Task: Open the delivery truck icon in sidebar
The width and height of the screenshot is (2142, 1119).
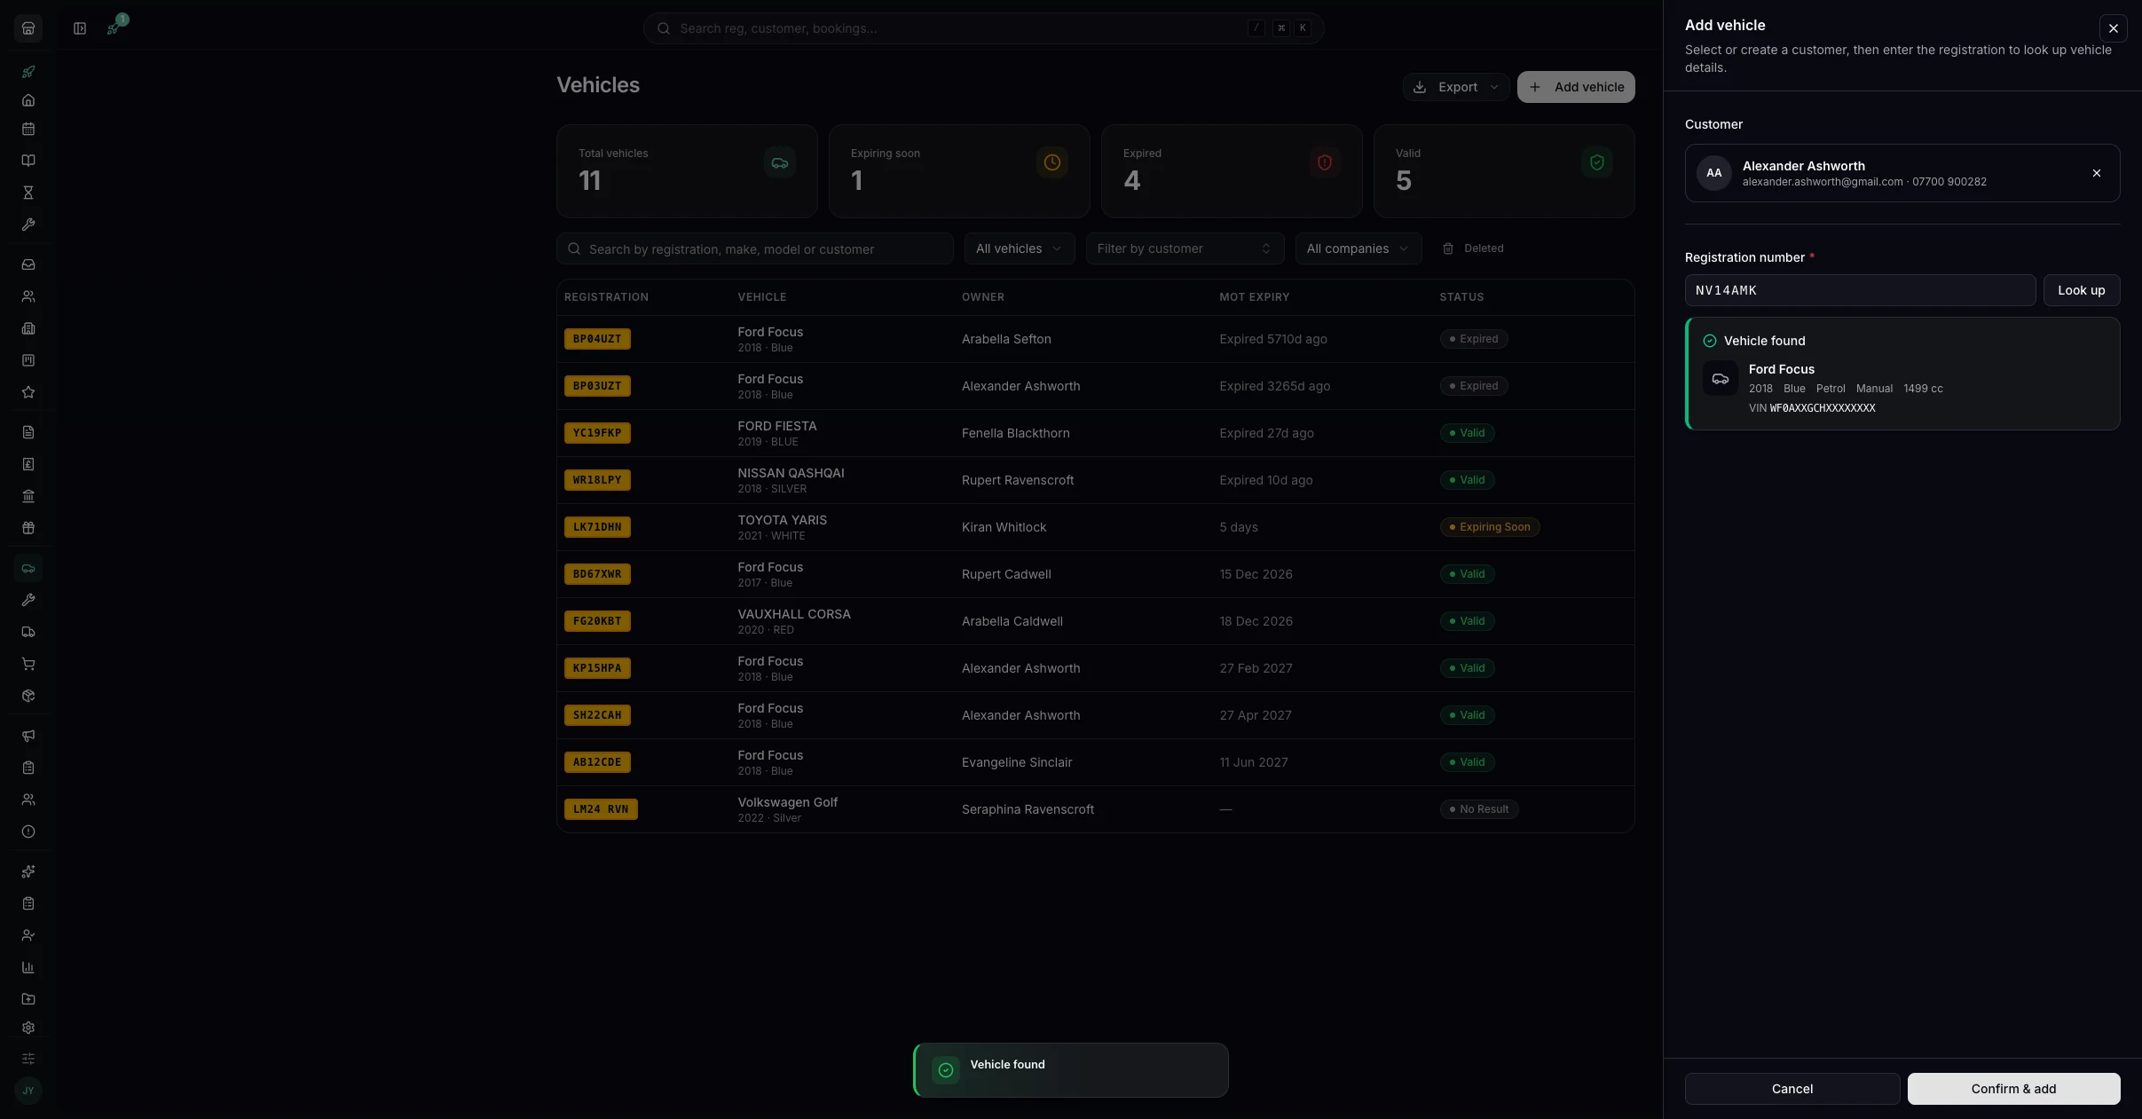Action: tap(28, 632)
